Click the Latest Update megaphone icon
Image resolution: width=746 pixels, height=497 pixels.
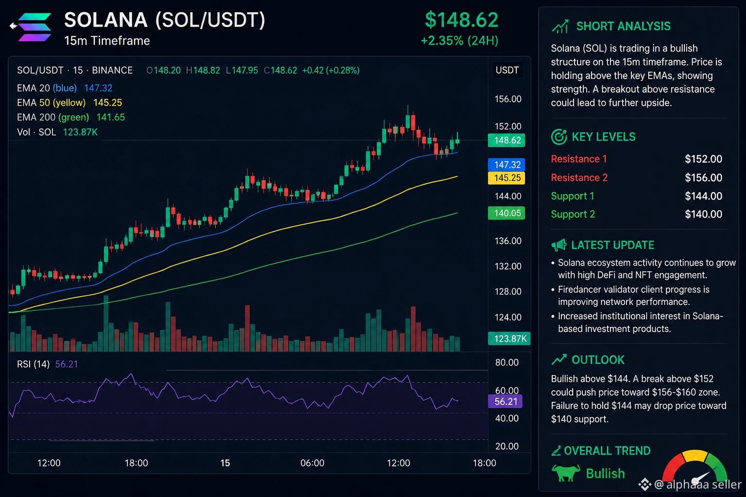pos(559,245)
